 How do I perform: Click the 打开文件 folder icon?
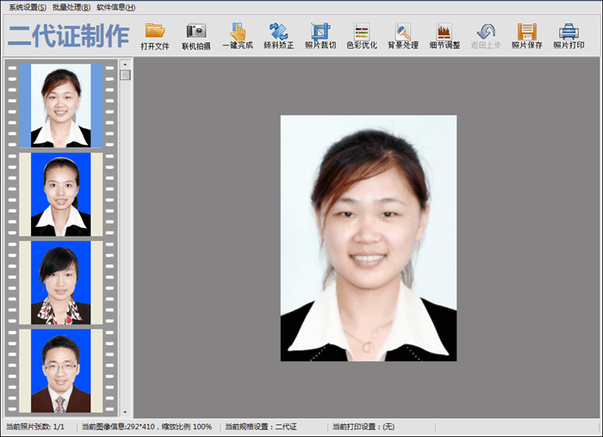[x=155, y=33]
